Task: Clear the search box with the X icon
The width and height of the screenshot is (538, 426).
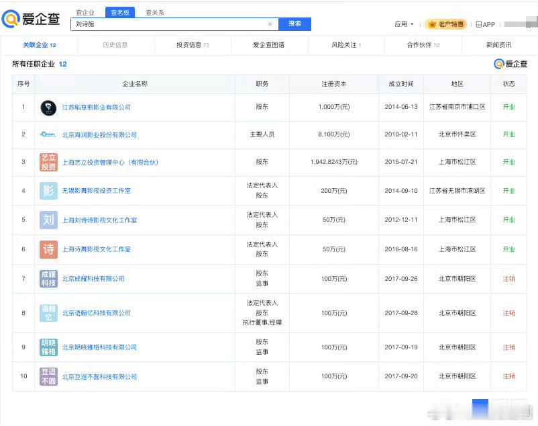Action: (270, 24)
